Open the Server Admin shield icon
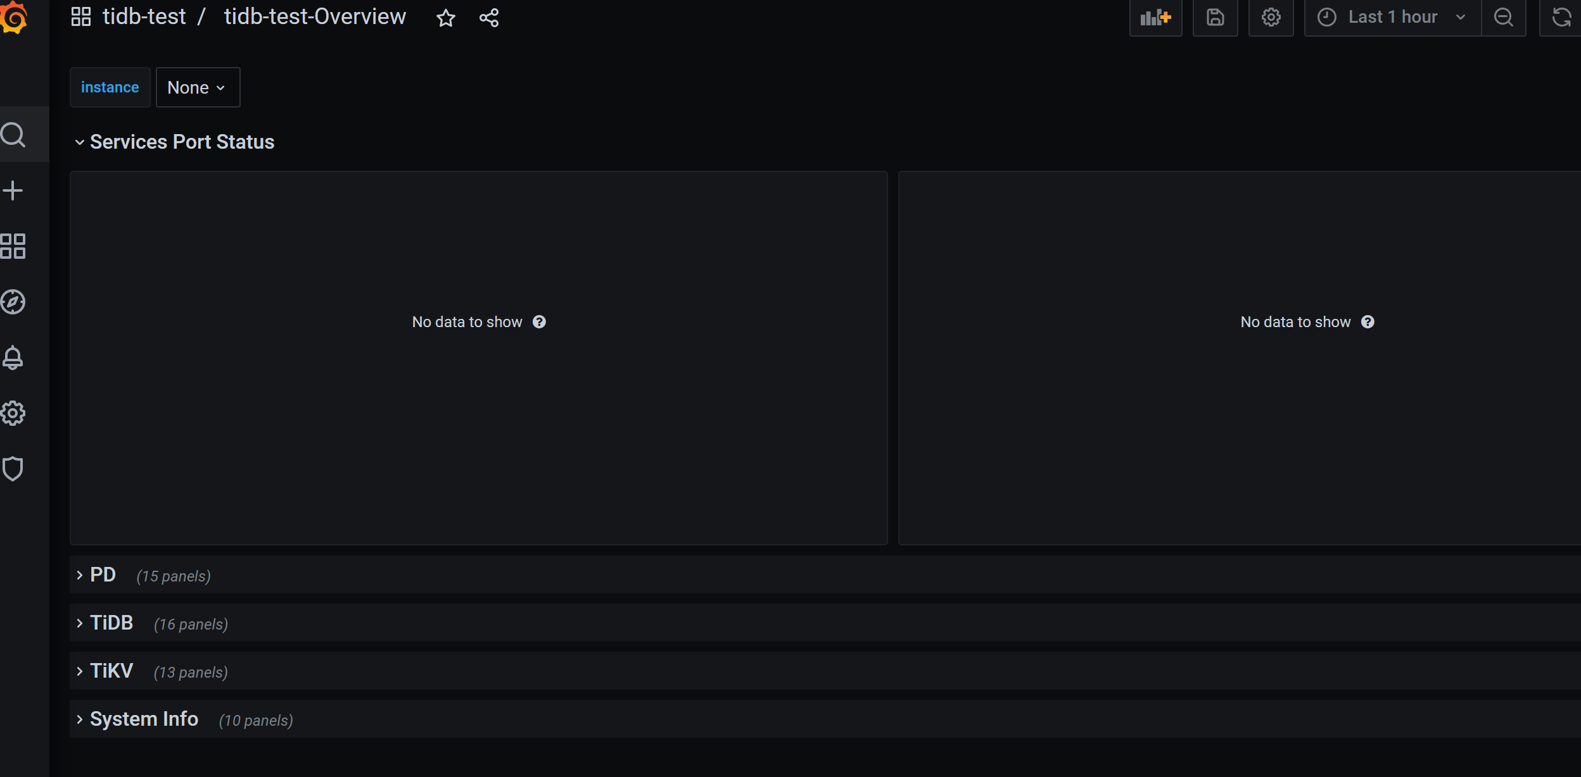The height and width of the screenshot is (777, 1581). (x=13, y=469)
